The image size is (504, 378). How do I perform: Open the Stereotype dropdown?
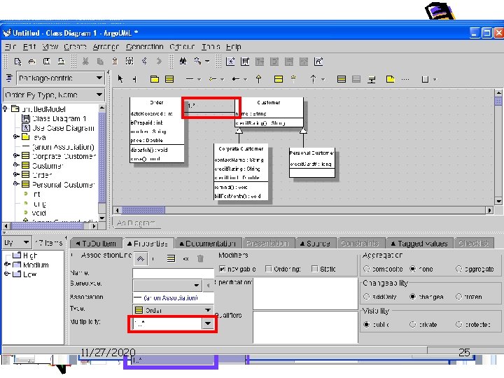tap(167, 285)
